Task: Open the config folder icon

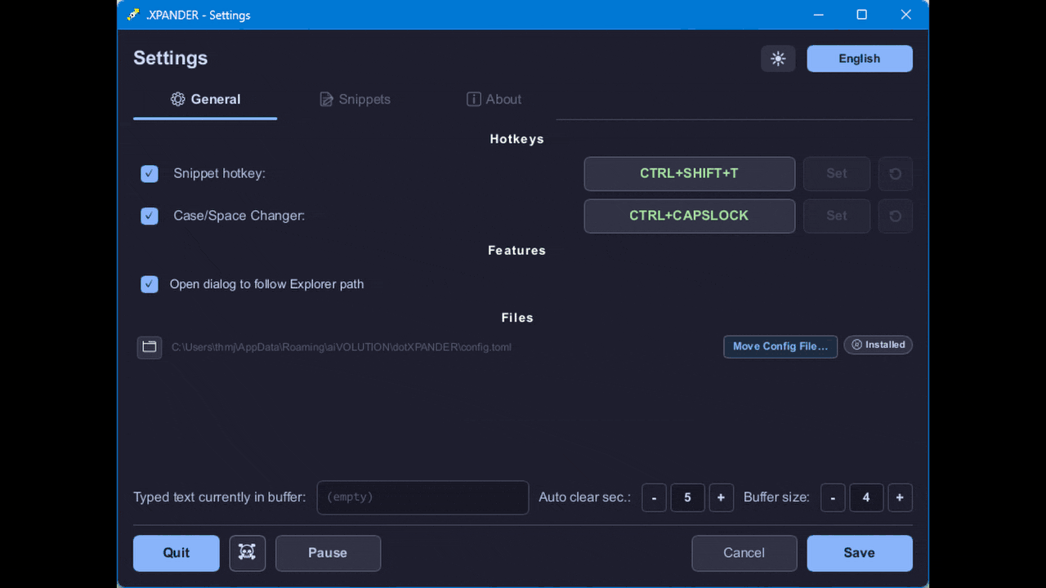Action: tap(150, 347)
